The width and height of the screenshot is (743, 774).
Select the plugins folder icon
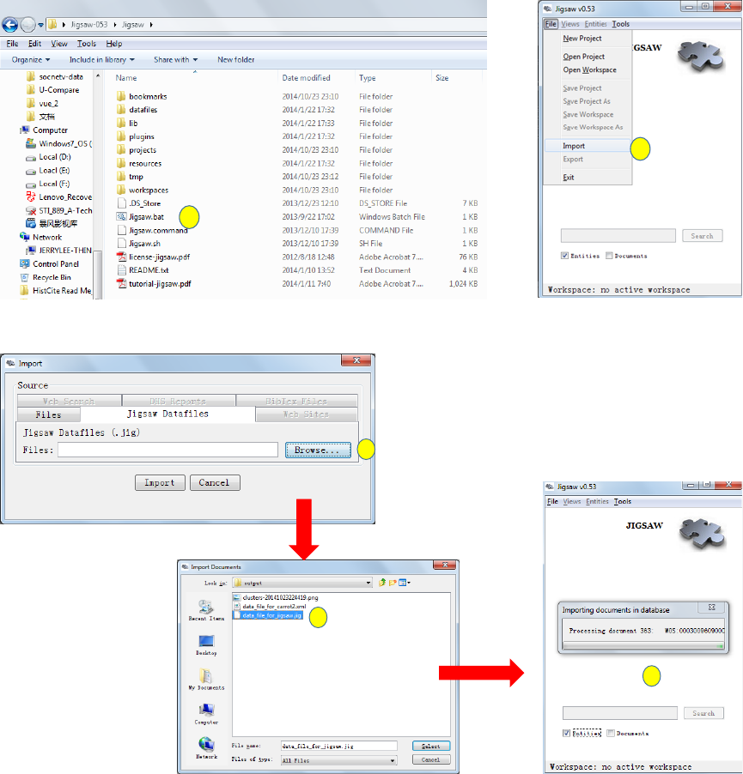pyautogui.click(x=121, y=136)
